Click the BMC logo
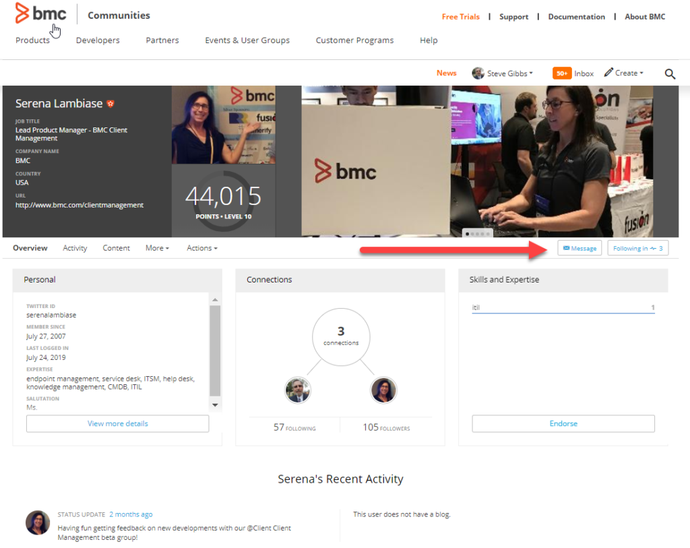The height and width of the screenshot is (548, 690). pos(40,14)
